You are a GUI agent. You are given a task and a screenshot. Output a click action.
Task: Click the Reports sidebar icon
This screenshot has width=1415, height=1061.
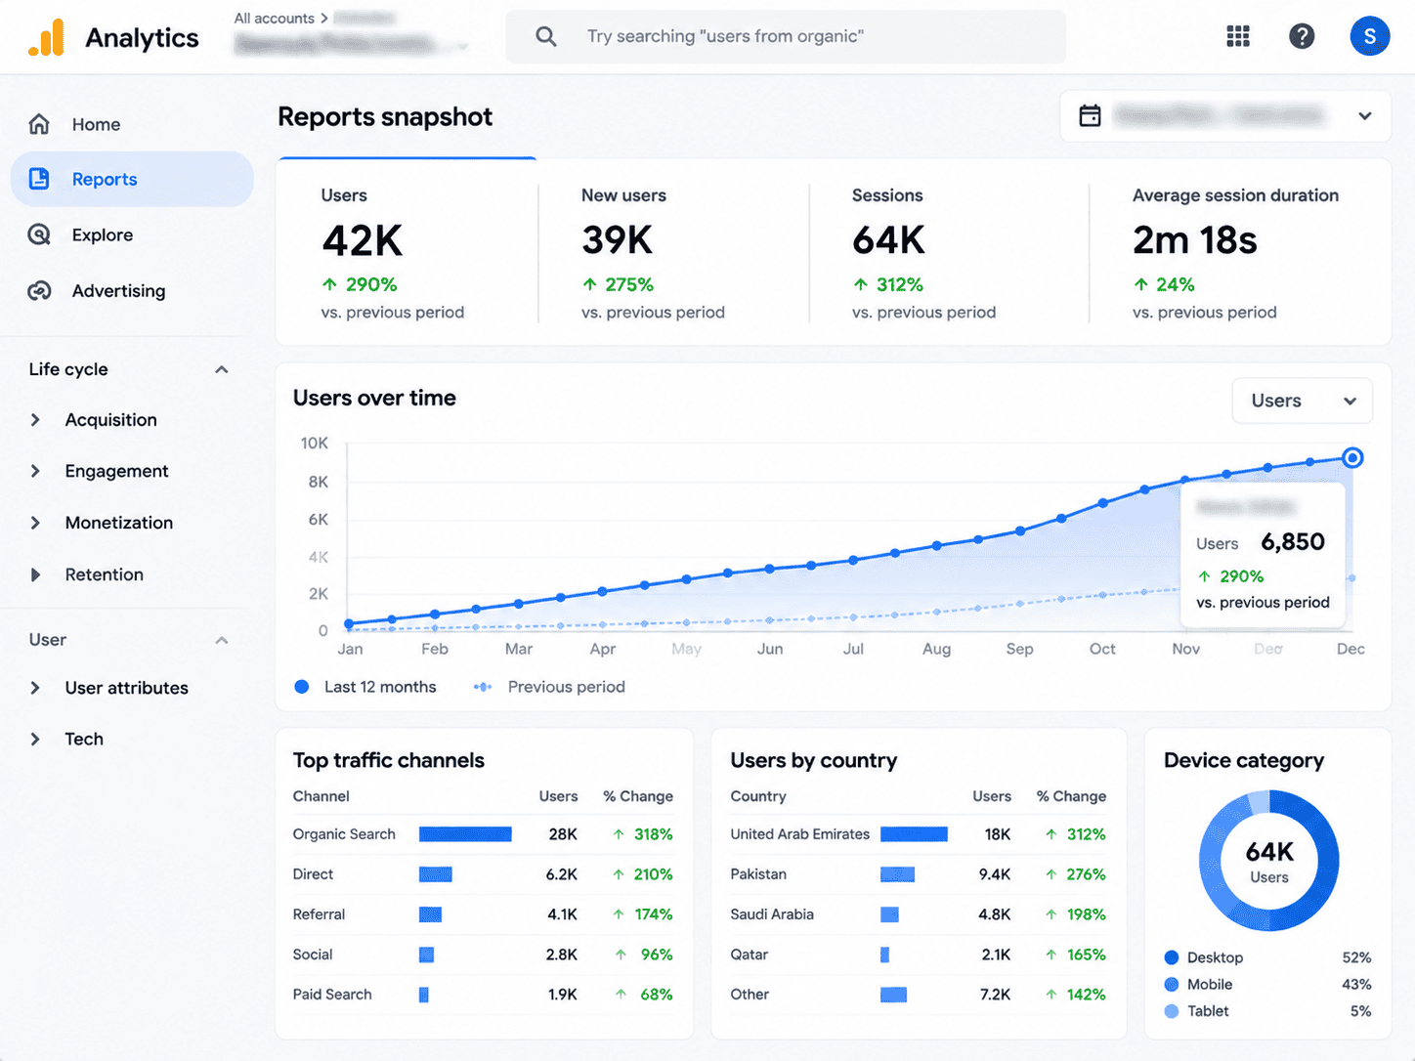tap(39, 179)
